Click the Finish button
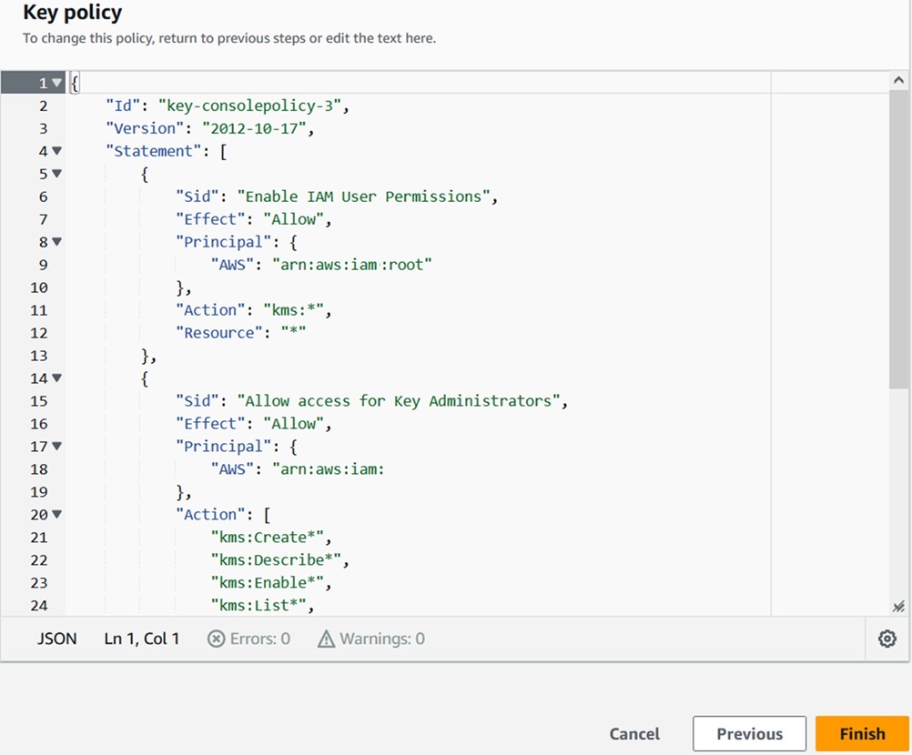The height and width of the screenshot is (755, 912). tap(861, 734)
